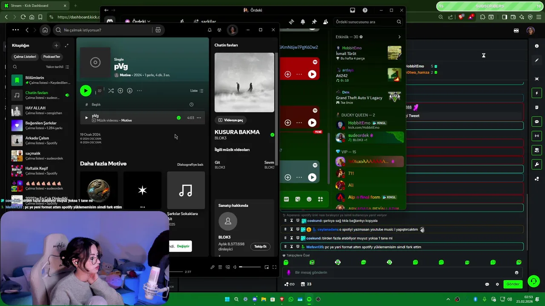
Task: Open Chatin favları playlist
Action: tap(41, 95)
